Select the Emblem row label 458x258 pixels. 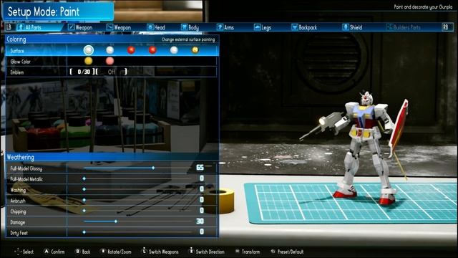point(16,72)
